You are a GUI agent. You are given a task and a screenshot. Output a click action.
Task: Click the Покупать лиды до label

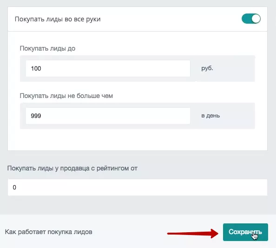[47, 48]
